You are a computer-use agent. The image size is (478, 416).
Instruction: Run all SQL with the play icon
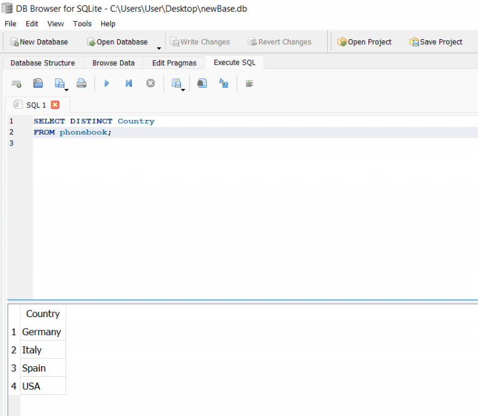pyautogui.click(x=106, y=83)
